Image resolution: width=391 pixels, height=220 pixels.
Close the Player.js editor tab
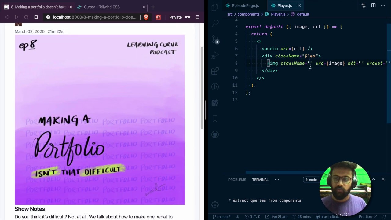pyautogui.click(x=299, y=5)
